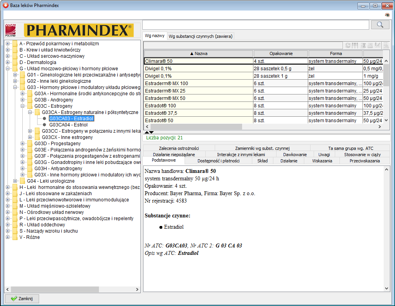Click the Estradiol active substance entry

[174, 227]
